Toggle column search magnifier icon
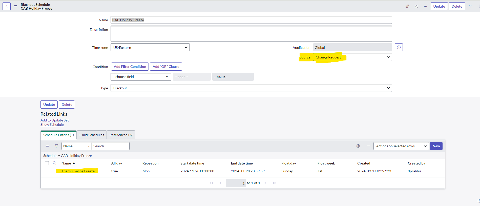The width and height of the screenshot is (480, 206). (54, 163)
